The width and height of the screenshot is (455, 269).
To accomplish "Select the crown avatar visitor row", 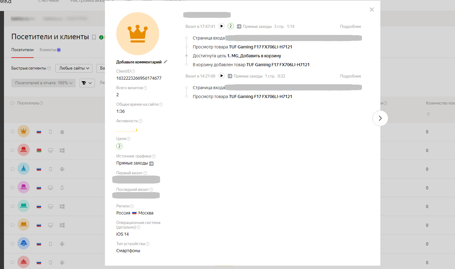I will pyautogui.click(x=24, y=131).
